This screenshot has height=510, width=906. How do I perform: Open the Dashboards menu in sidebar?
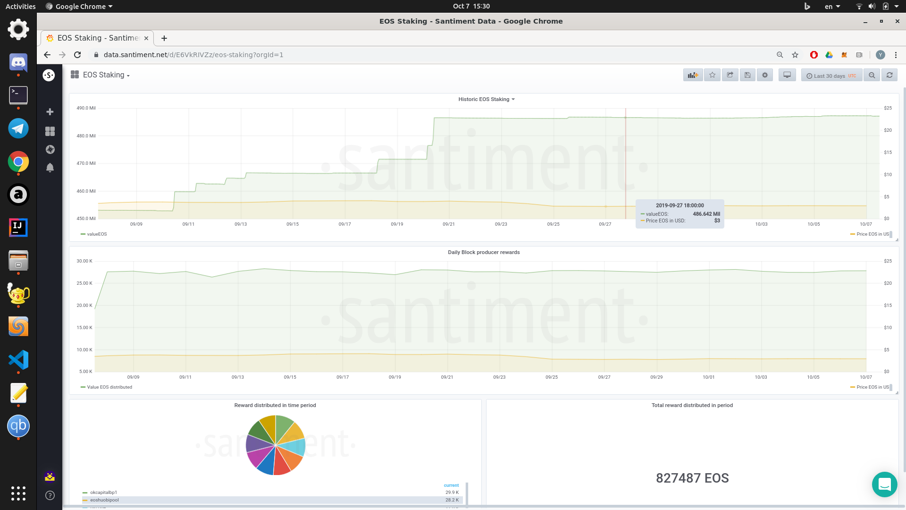click(50, 131)
